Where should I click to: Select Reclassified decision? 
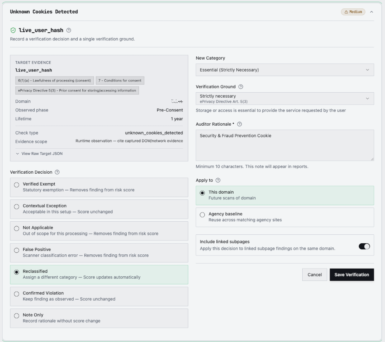99,274
